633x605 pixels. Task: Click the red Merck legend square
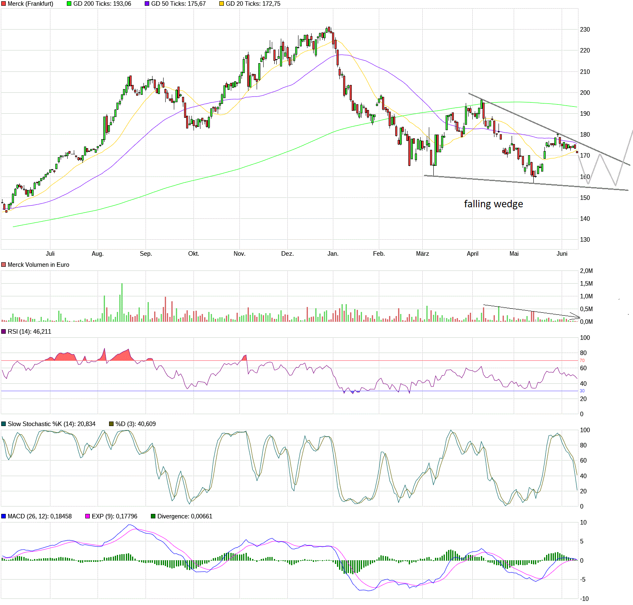tap(3, 4)
